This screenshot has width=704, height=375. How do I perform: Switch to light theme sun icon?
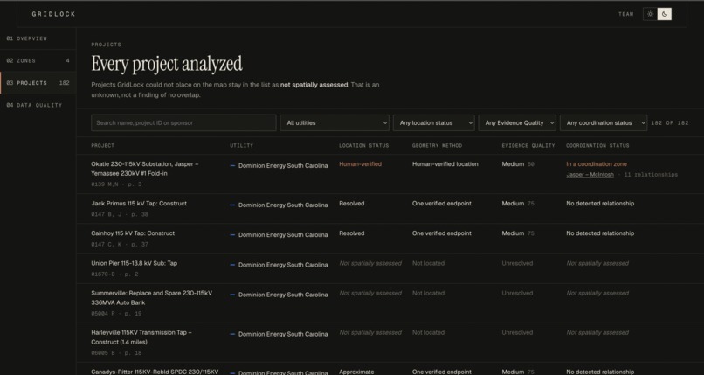point(650,14)
